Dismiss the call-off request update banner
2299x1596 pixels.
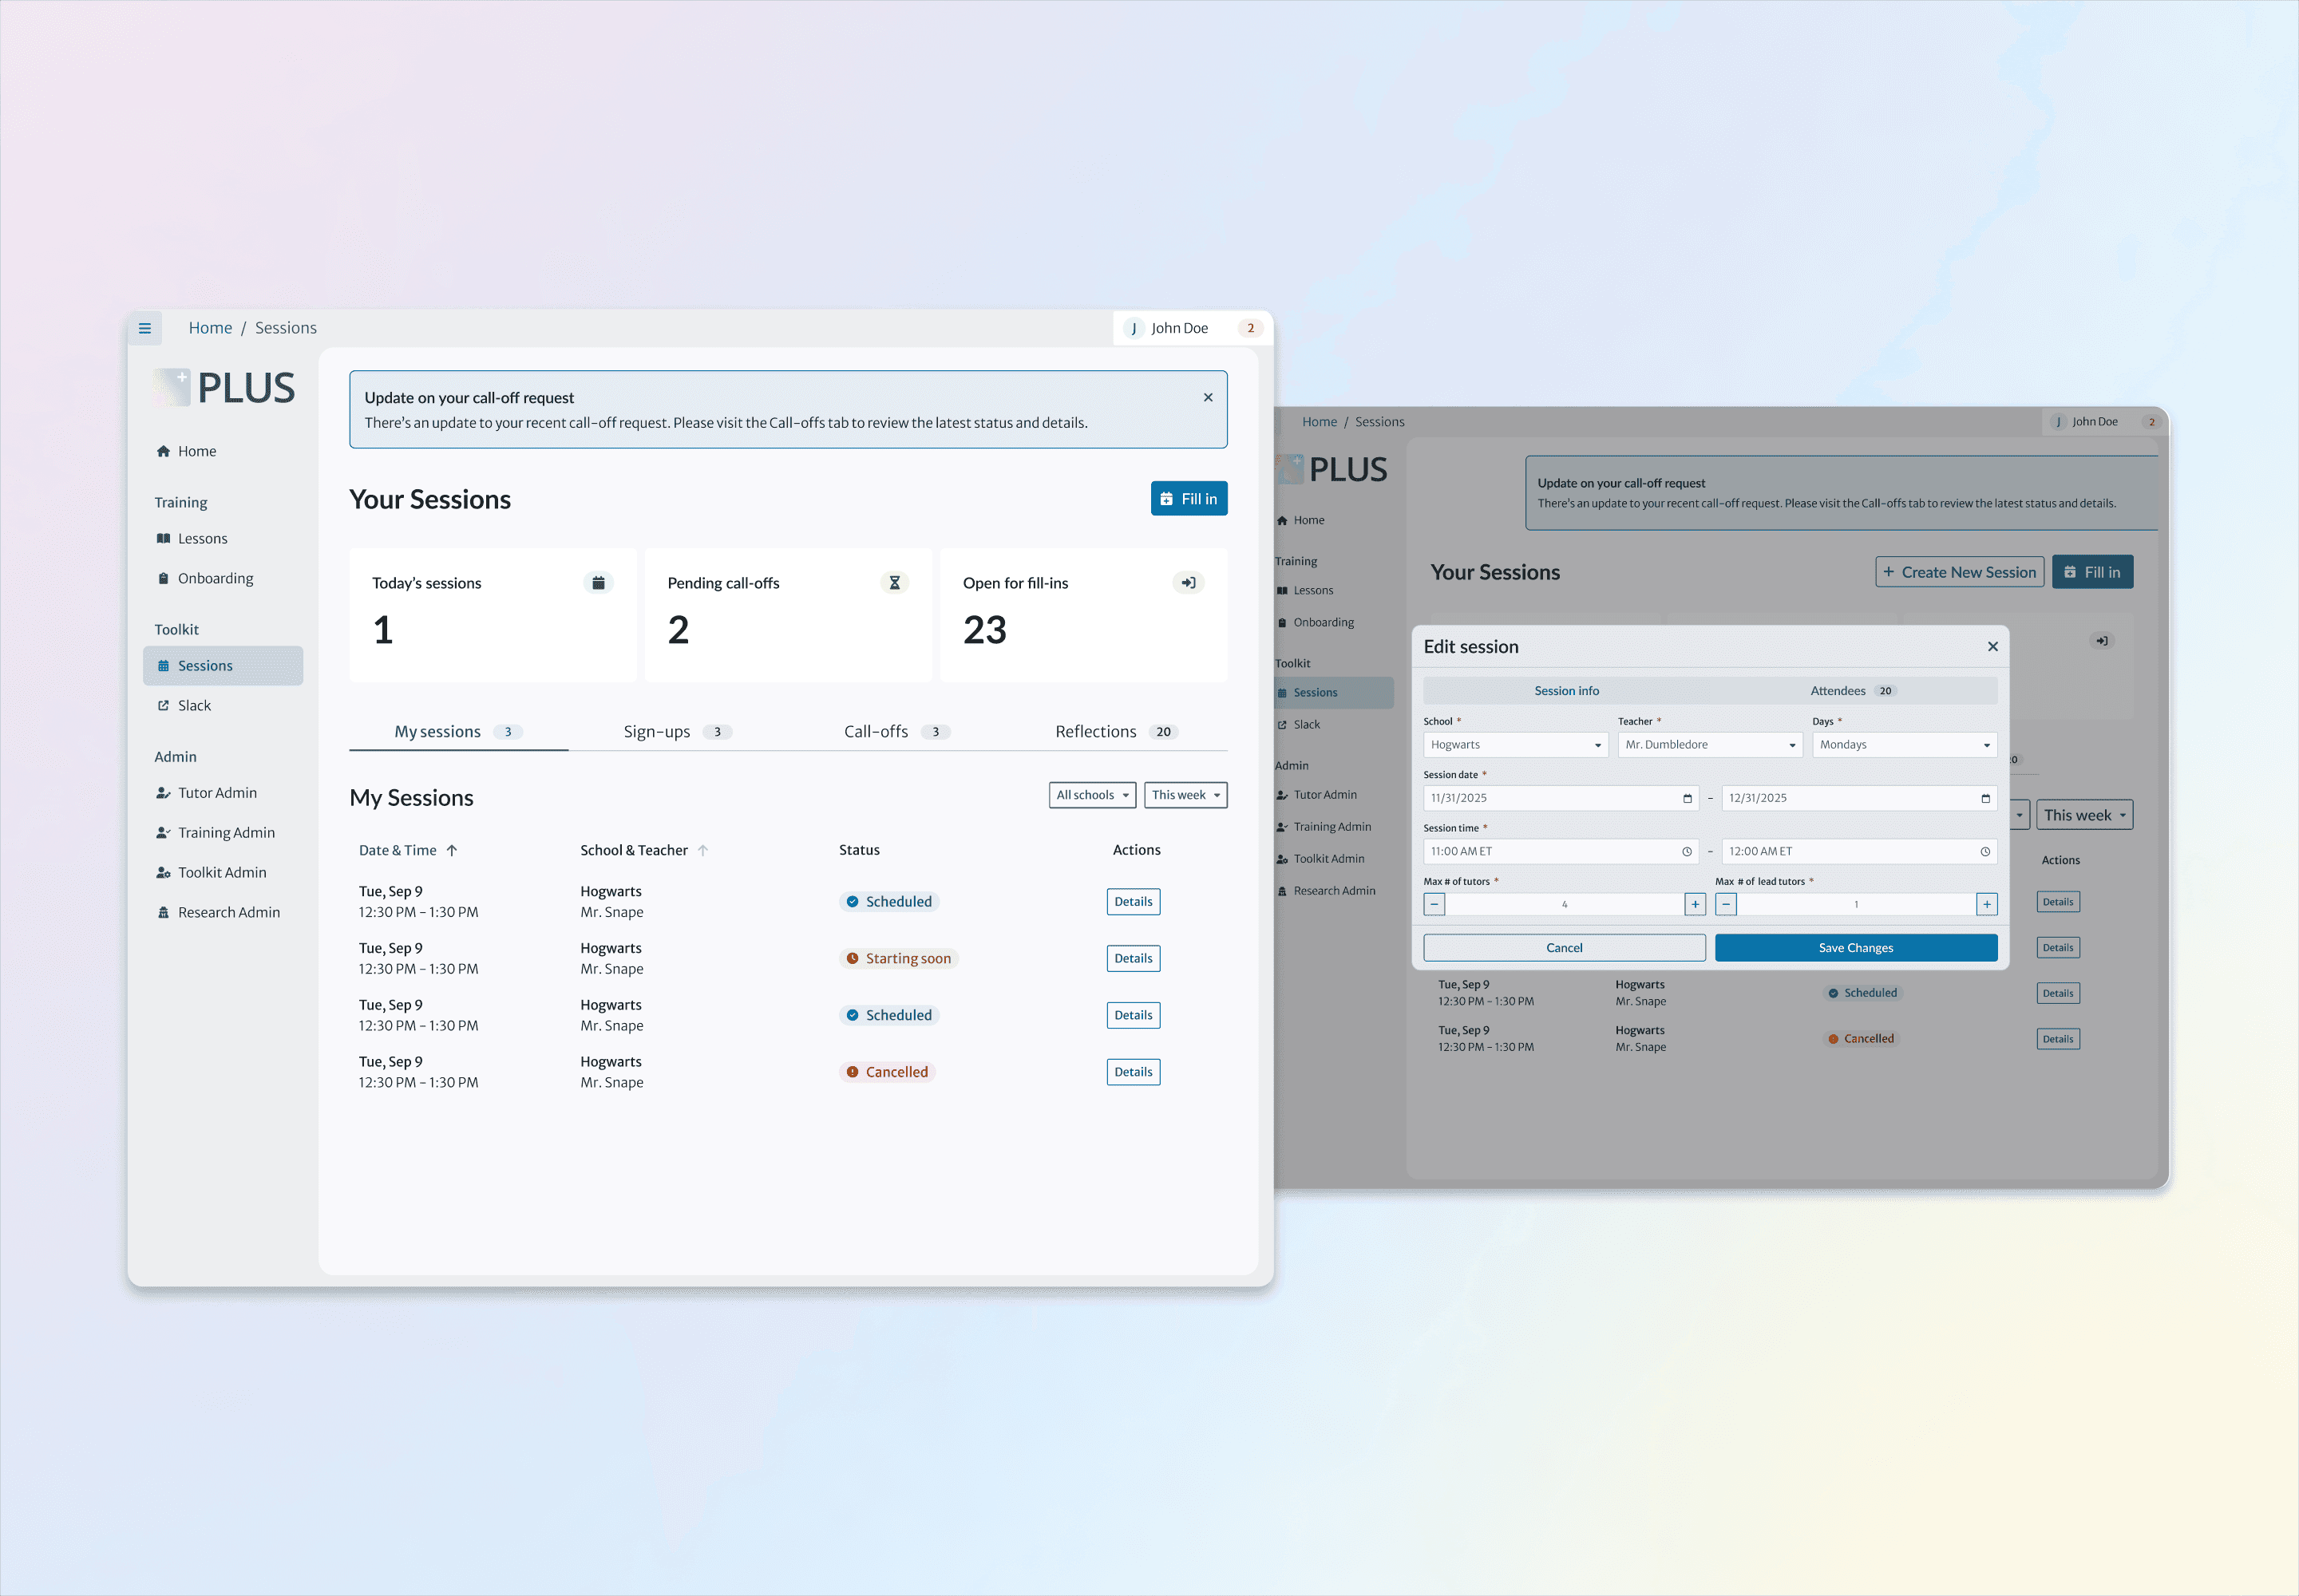tap(1208, 397)
